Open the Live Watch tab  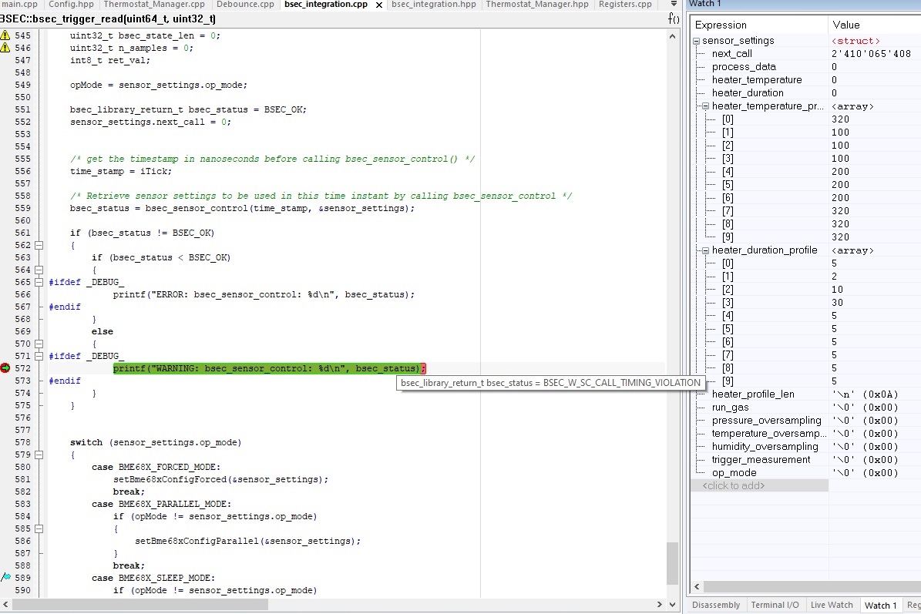coord(832,605)
